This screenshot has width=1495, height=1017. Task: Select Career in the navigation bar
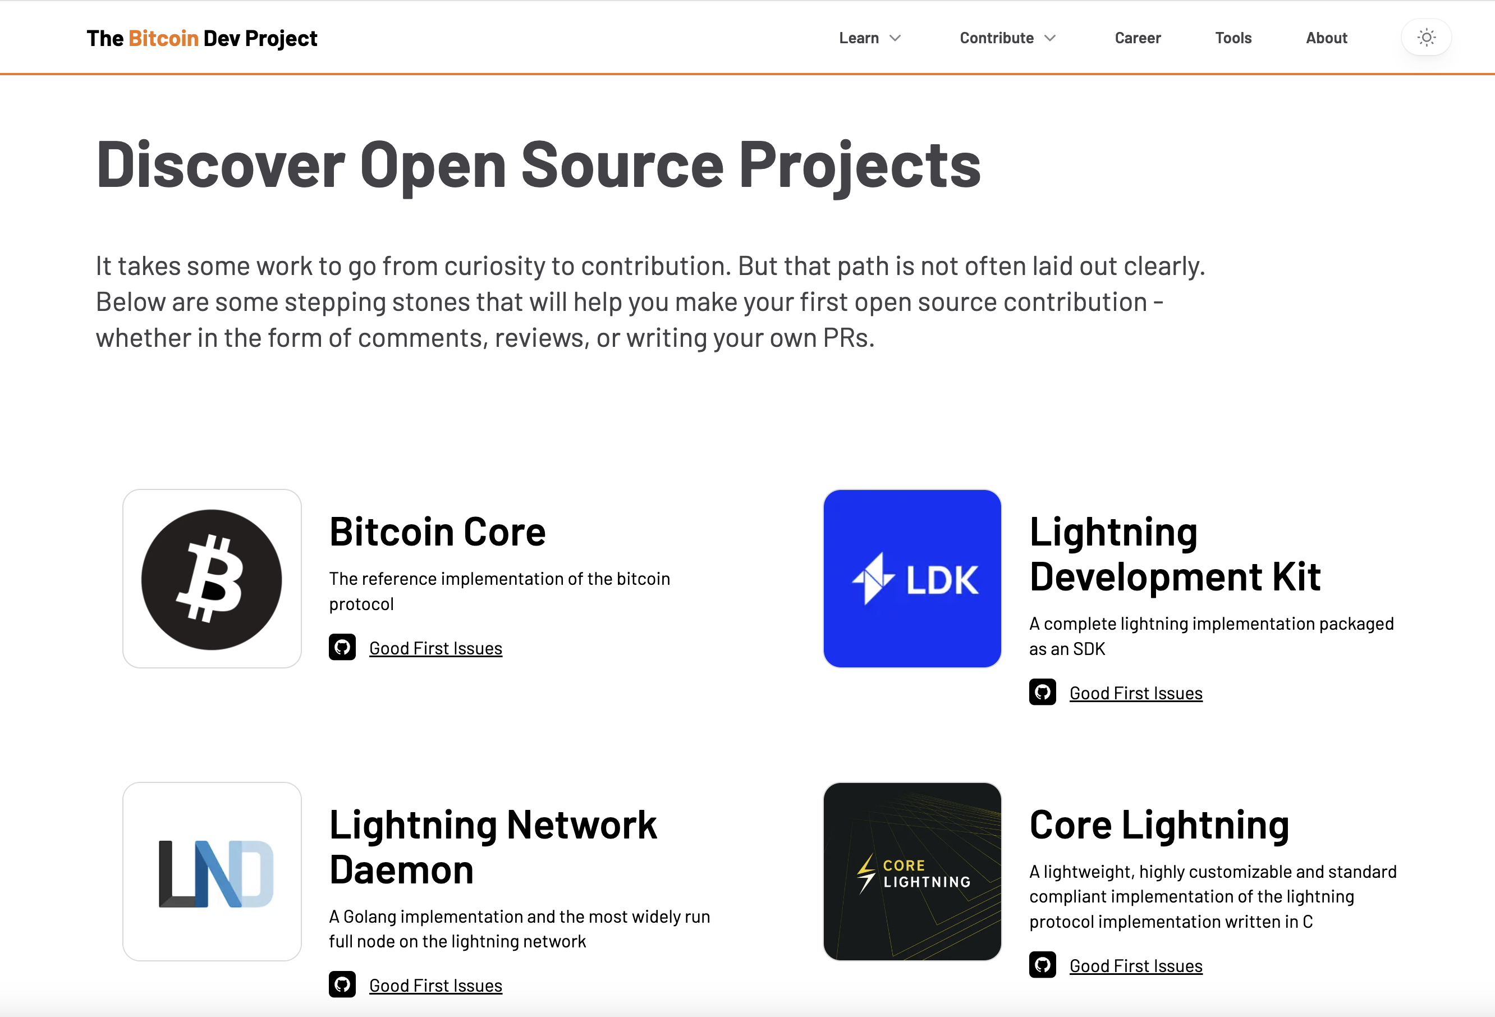[1138, 38]
